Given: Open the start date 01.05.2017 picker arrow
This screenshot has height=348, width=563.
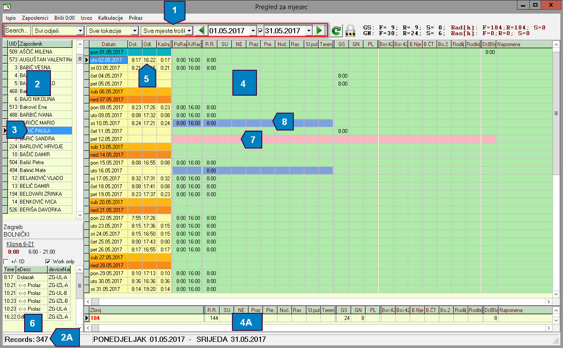Looking at the screenshot, I should click(x=253, y=31).
